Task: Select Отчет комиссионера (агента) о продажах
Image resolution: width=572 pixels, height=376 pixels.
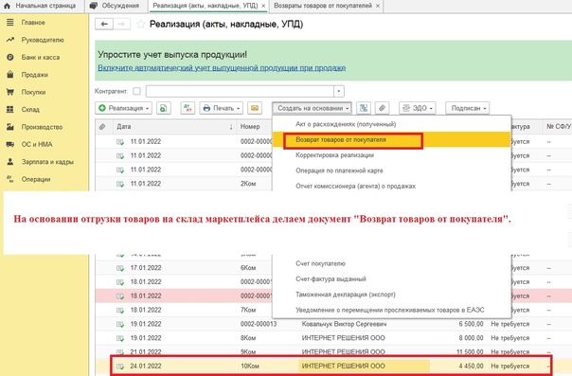Action: tap(391, 186)
